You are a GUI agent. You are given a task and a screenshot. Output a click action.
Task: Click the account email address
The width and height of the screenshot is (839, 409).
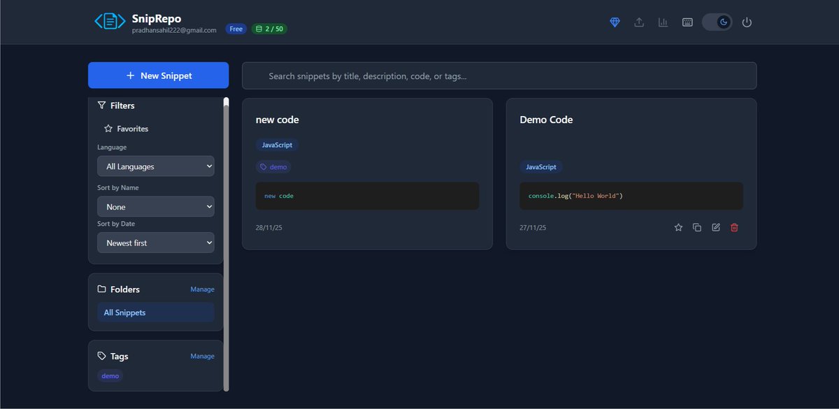(x=174, y=30)
